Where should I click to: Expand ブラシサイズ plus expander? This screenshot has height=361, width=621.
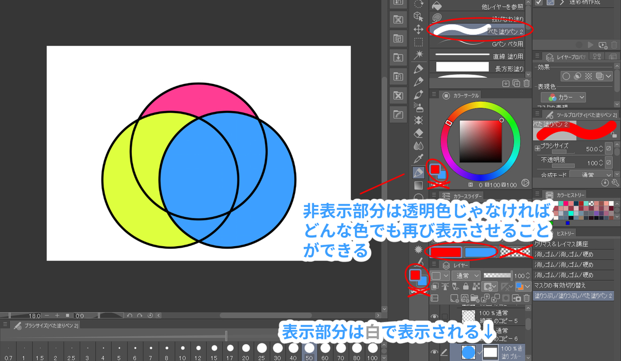point(537,148)
